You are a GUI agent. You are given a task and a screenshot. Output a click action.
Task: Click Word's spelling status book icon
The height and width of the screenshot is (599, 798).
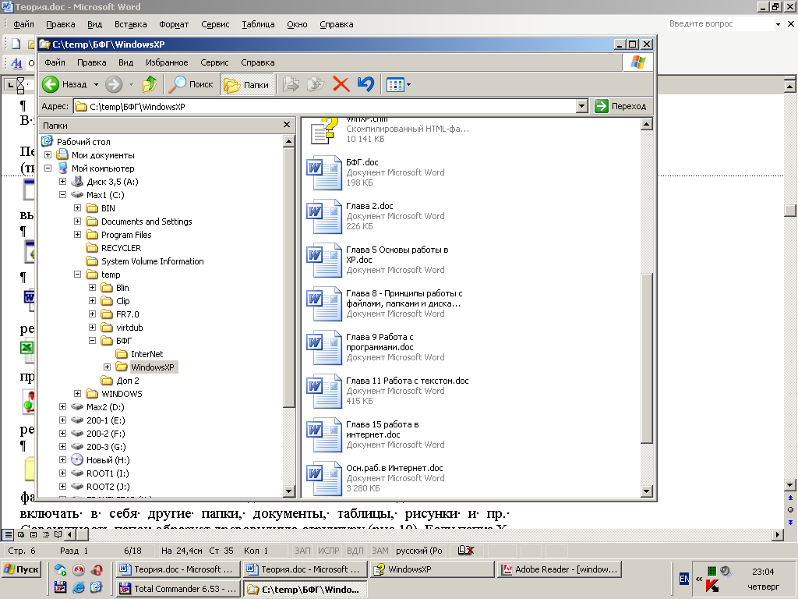(466, 551)
